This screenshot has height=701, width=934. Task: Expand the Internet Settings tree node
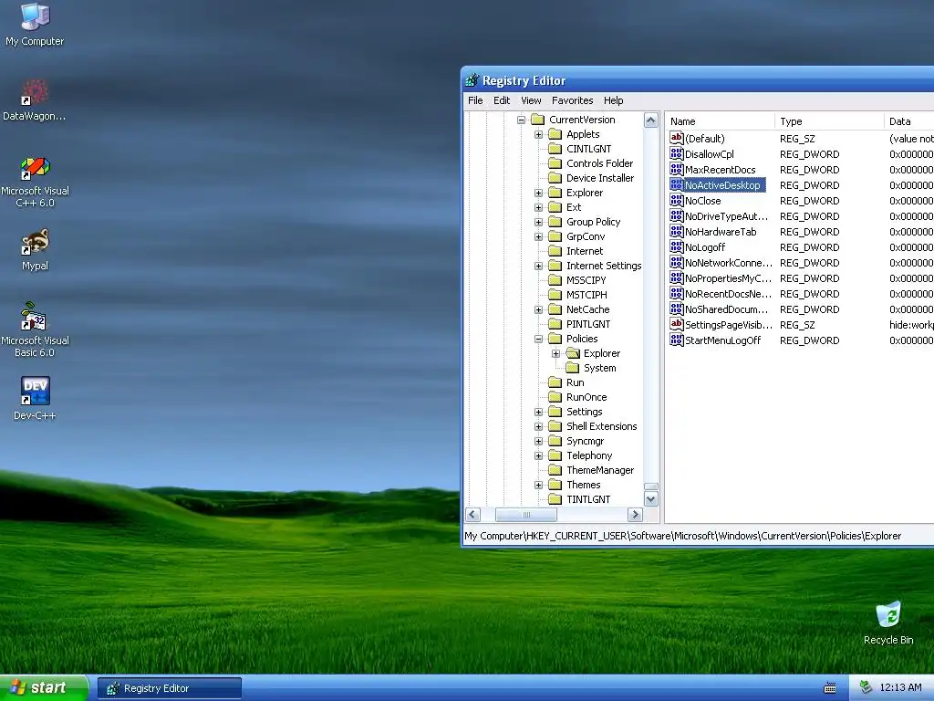pos(538,266)
